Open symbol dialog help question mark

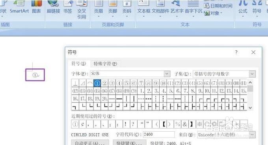[236, 52]
